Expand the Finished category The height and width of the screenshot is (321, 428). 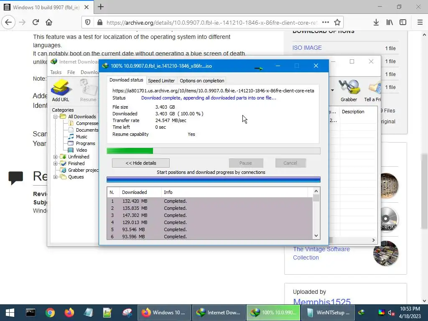(x=56, y=163)
